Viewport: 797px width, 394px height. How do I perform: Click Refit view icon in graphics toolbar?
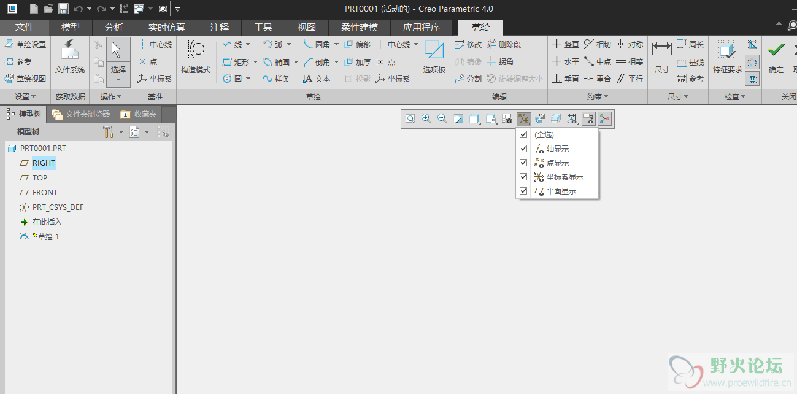tap(410, 119)
